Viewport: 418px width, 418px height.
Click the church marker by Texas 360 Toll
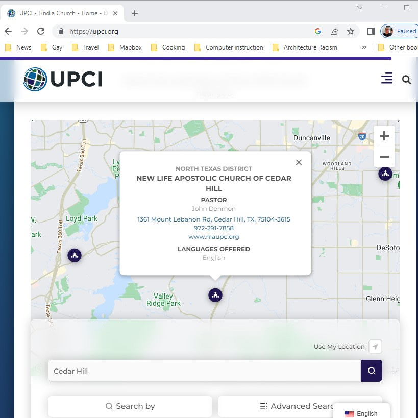pyautogui.click(x=75, y=255)
